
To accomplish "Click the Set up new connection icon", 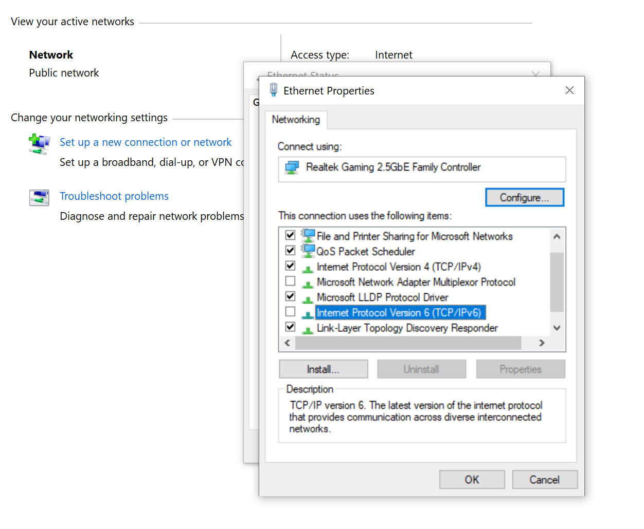I will tap(39, 143).
